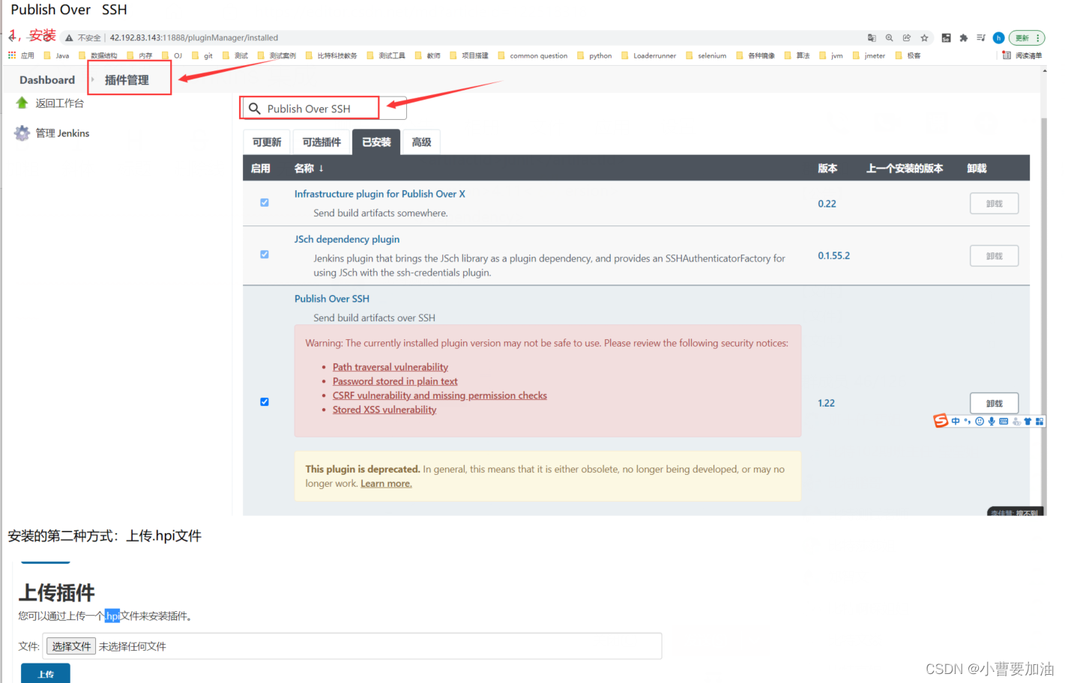Open the selenium bookmark folder
Image resolution: width=1065 pixels, height=683 pixels.
point(706,55)
